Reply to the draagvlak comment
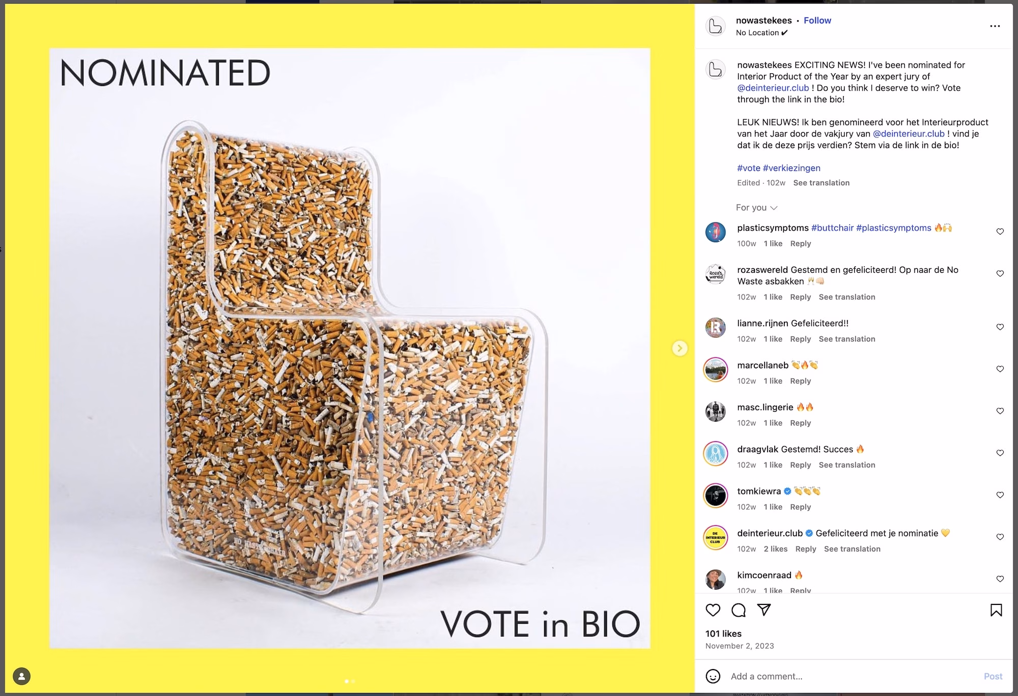This screenshot has height=696, width=1018. tap(800, 465)
